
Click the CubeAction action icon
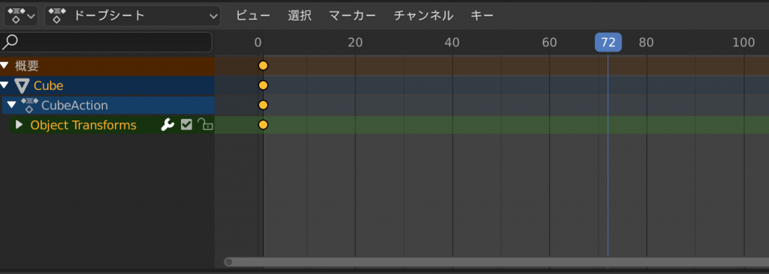click(29, 106)
